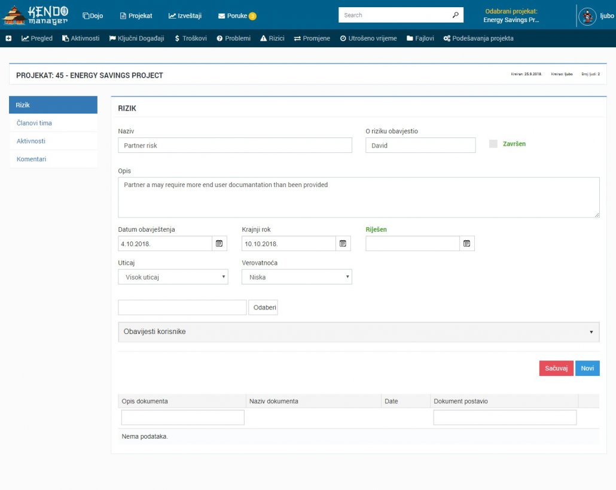Open the Dojo menu
Image resolution: width=616 pixels, height=490 pixels.
point(93,16)
